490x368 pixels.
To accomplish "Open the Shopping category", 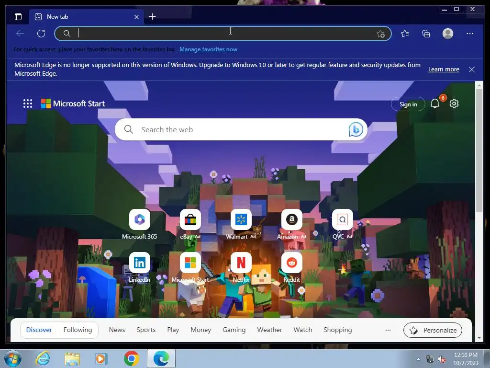I will pyautogui.click(x=337, y=330).
